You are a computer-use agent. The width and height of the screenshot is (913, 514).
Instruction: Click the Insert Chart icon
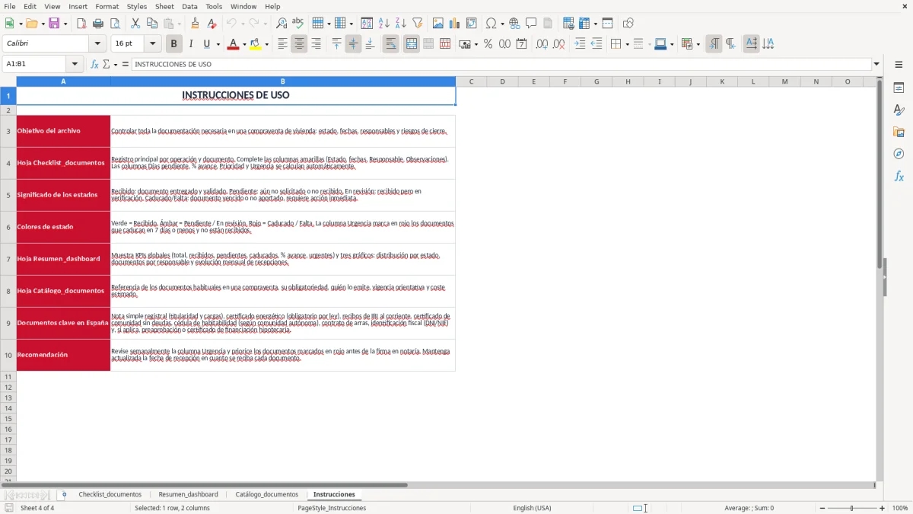coord(455,24)
